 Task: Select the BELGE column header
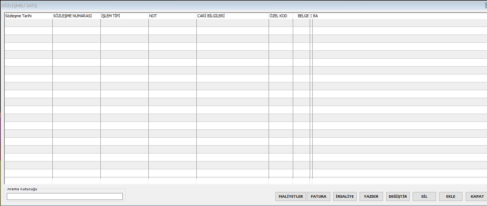tap(302, 16)
